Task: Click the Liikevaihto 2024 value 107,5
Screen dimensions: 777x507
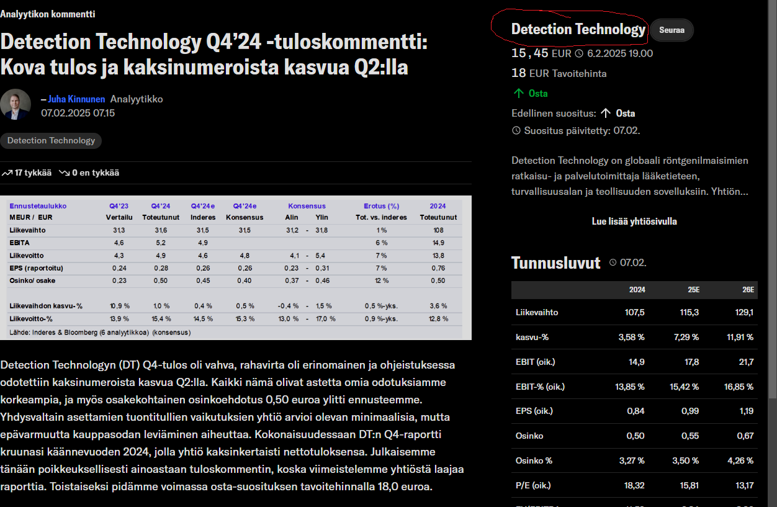Action: point(634,312)
